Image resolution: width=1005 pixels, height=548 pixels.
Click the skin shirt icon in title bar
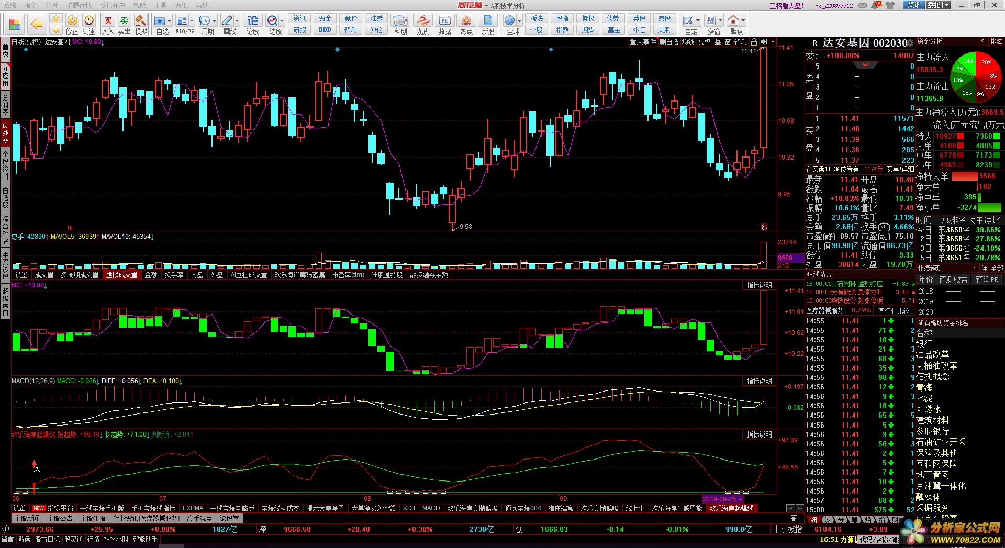(x=891, y=5)
